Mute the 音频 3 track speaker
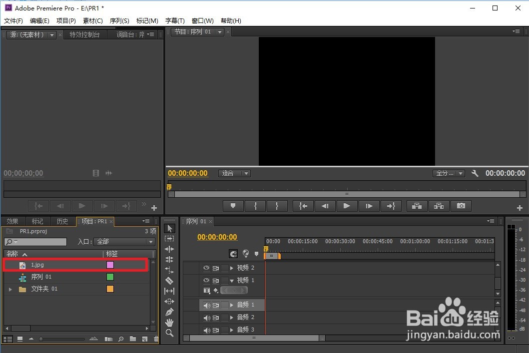 coord(207,330)
